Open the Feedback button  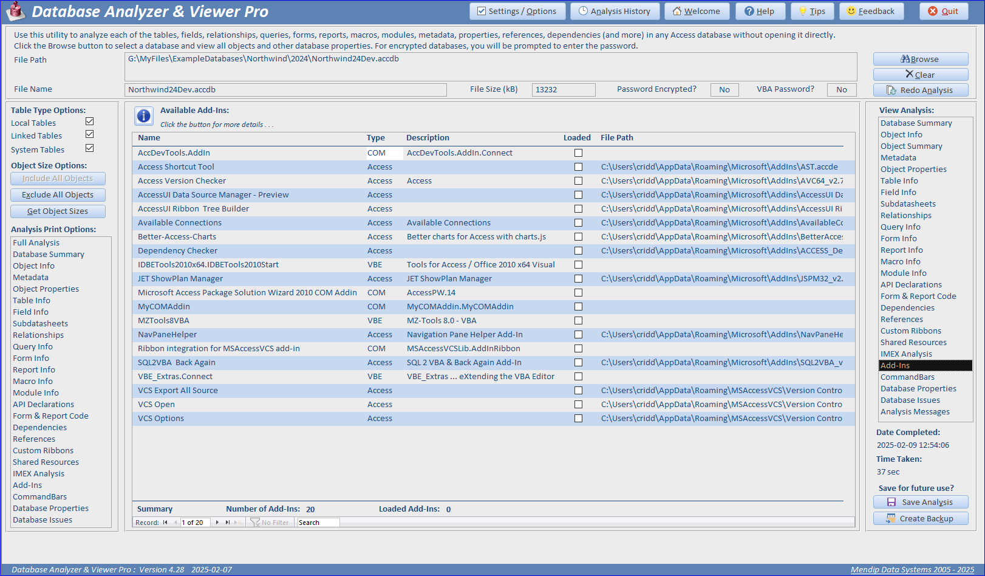point(871,11)
